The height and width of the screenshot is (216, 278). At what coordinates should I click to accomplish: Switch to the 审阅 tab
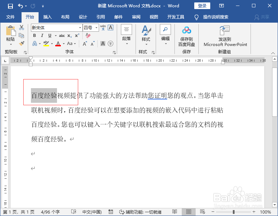pyautogui.click(x=136, y=17)
